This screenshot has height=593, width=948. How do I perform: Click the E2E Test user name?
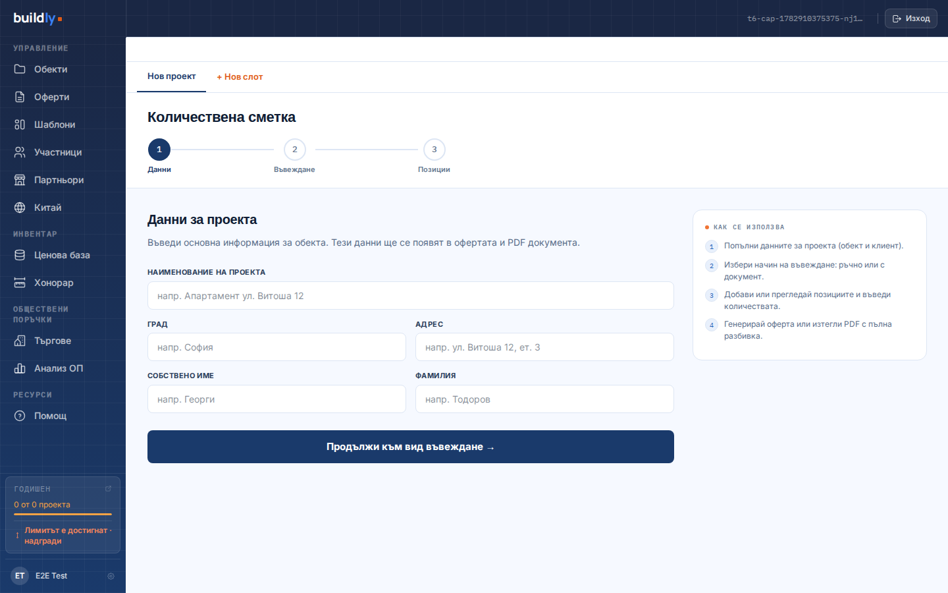click(51, 576)
